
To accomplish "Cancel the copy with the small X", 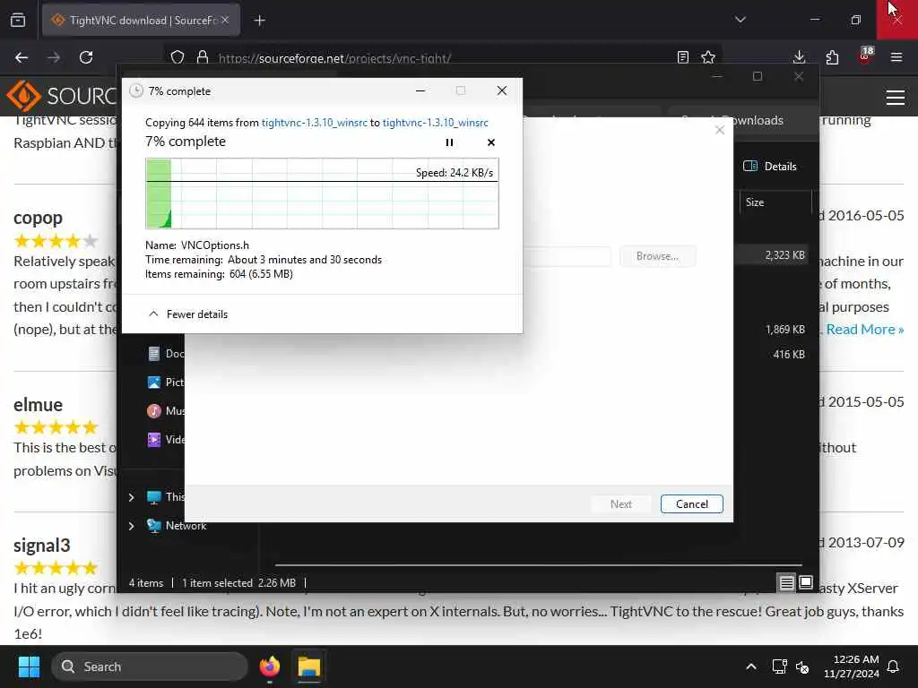I will [x=490, y=142].
